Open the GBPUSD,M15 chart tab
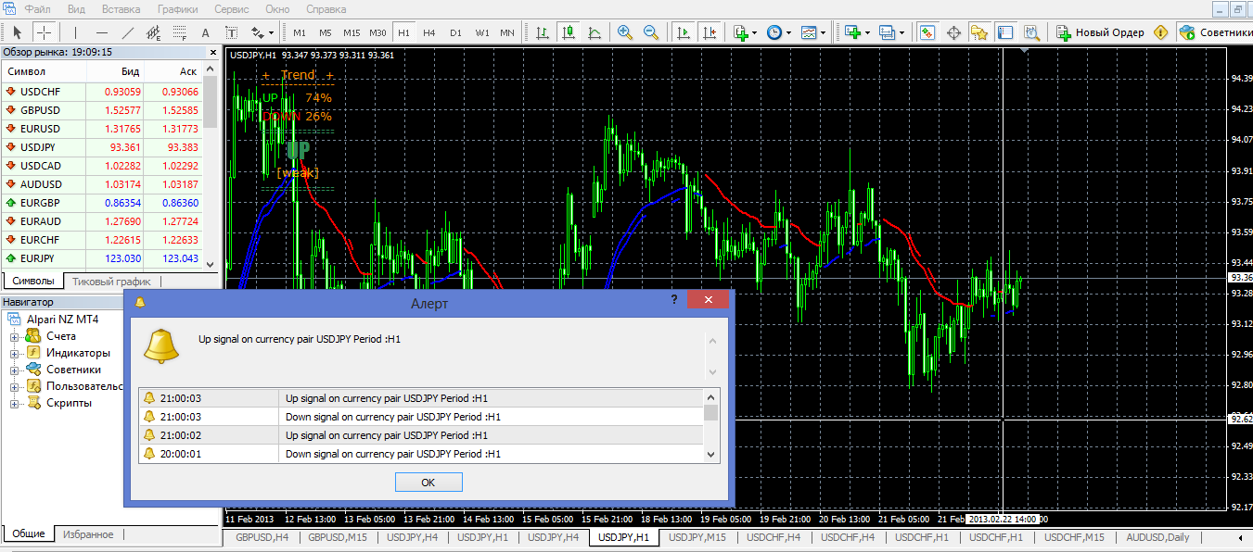Viewport: 1253px width, 552px height. (338, 537)
